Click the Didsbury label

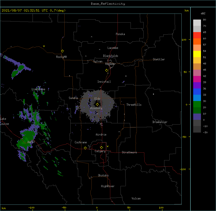coord(96,108)
